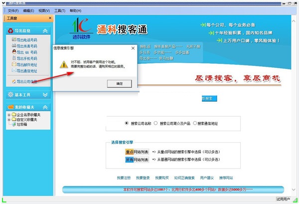This screenshot has width=299, height=204.
Task: Open the 重点网站列表 button
Action: click(x=137, y=152)
